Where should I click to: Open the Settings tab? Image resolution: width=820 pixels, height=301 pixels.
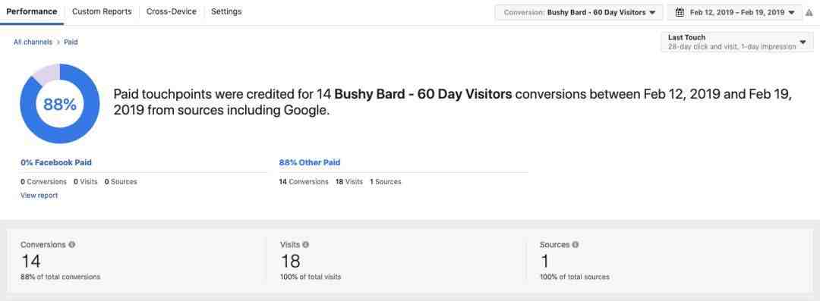coord(226,11)
